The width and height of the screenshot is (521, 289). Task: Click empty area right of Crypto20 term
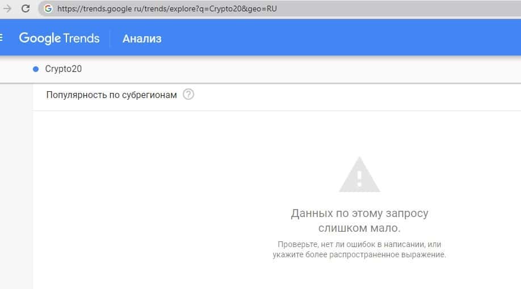tap(284, 69)
